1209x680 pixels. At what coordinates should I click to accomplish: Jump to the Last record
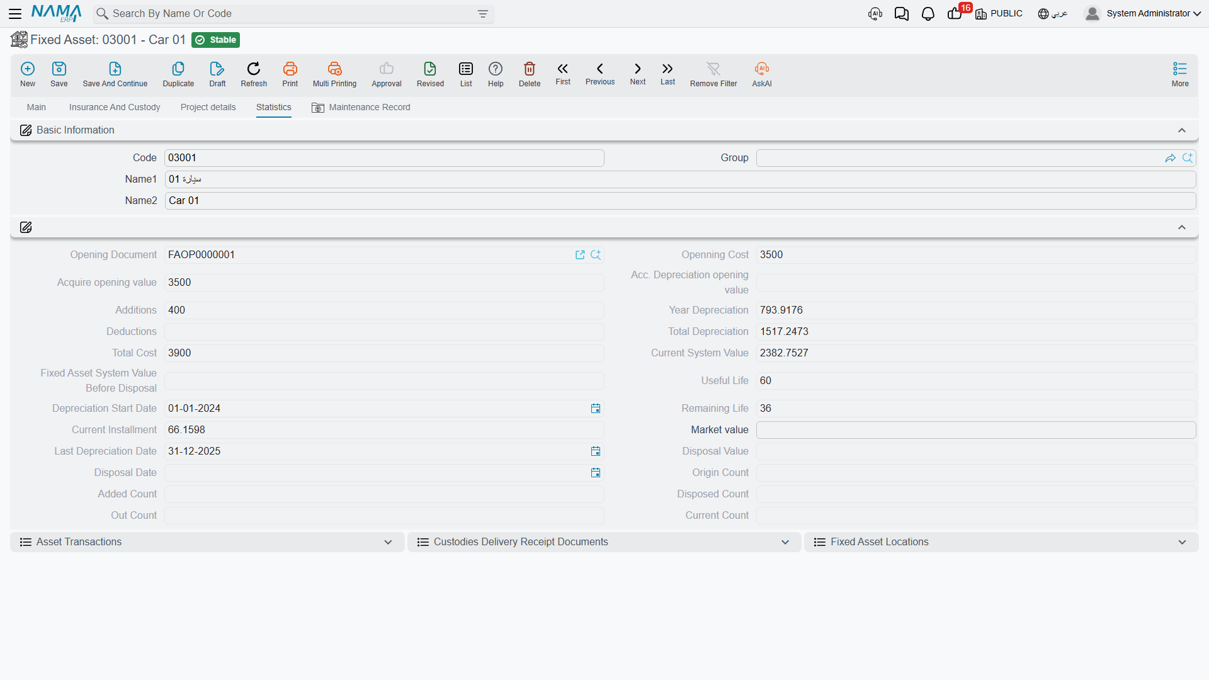pos(667,73)
